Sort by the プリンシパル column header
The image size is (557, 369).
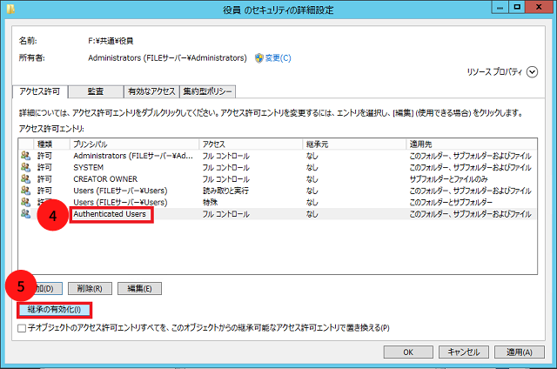point(134,144)
